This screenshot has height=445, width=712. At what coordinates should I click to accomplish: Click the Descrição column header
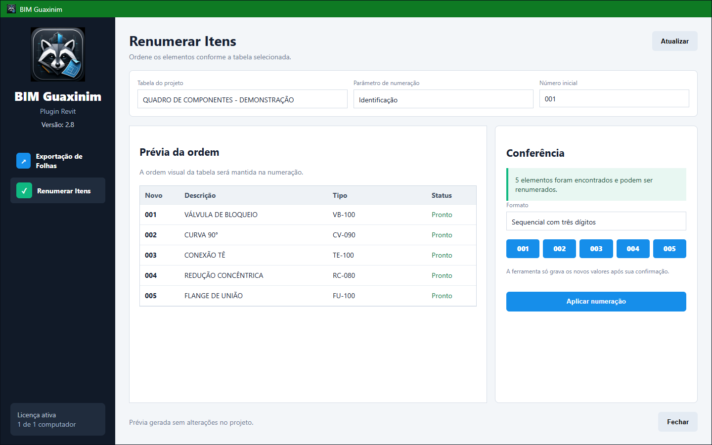200,195
